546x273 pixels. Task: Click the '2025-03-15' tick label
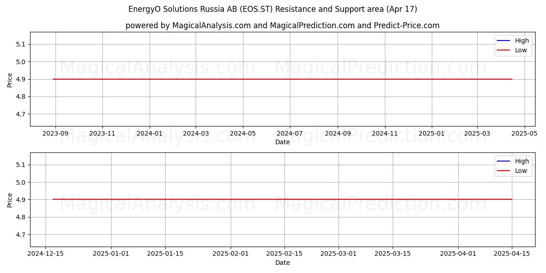coord(393,254)
